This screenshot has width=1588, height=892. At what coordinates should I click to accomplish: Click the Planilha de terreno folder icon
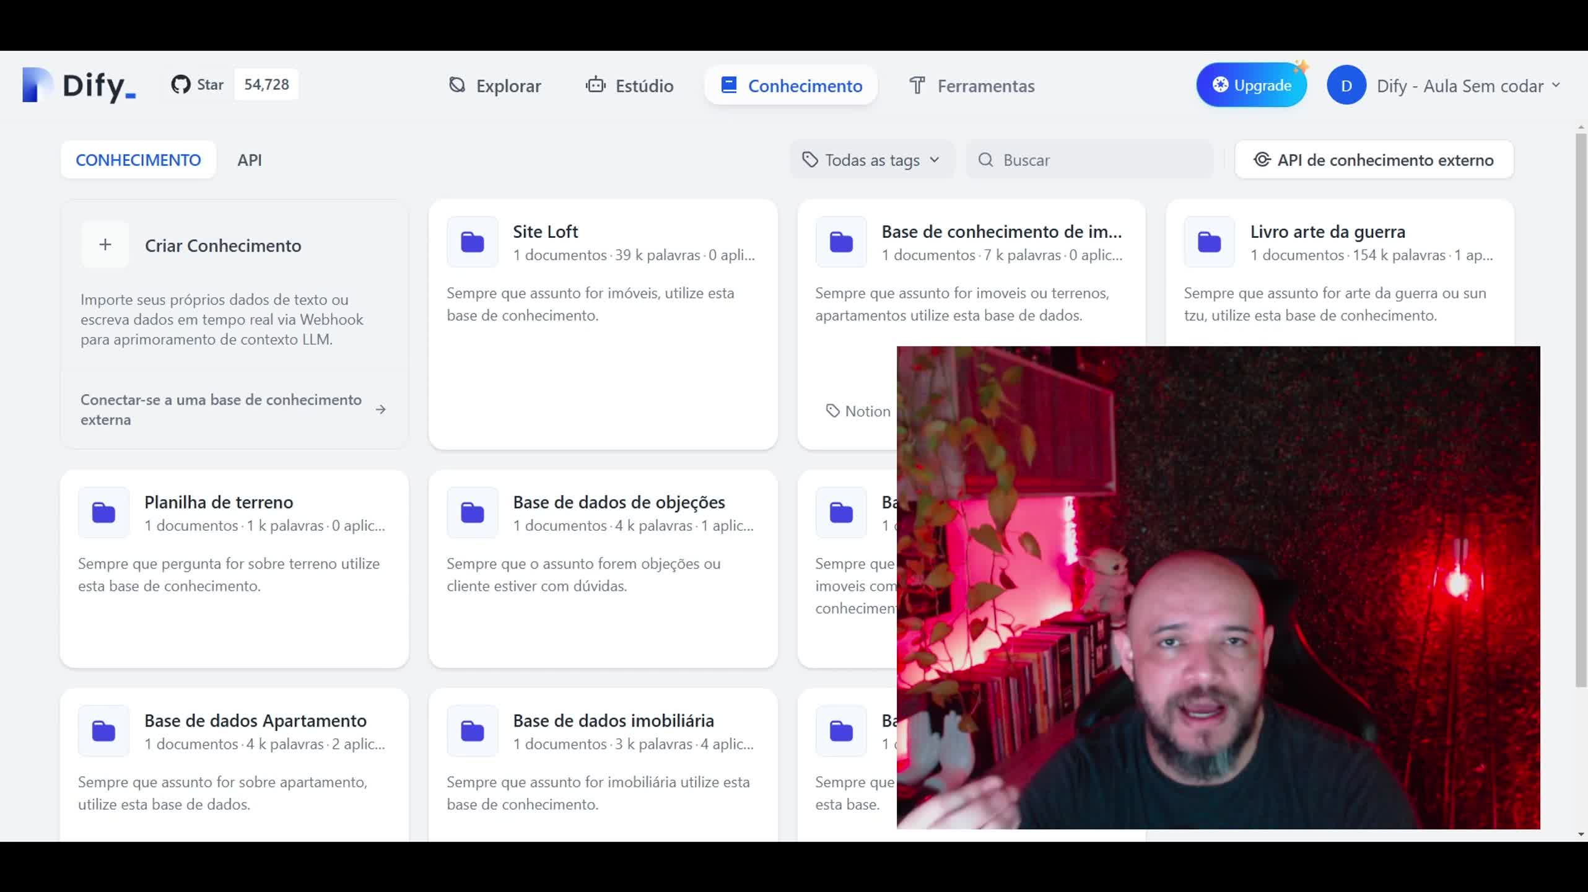pyautogui.click(x=103, y=513)
